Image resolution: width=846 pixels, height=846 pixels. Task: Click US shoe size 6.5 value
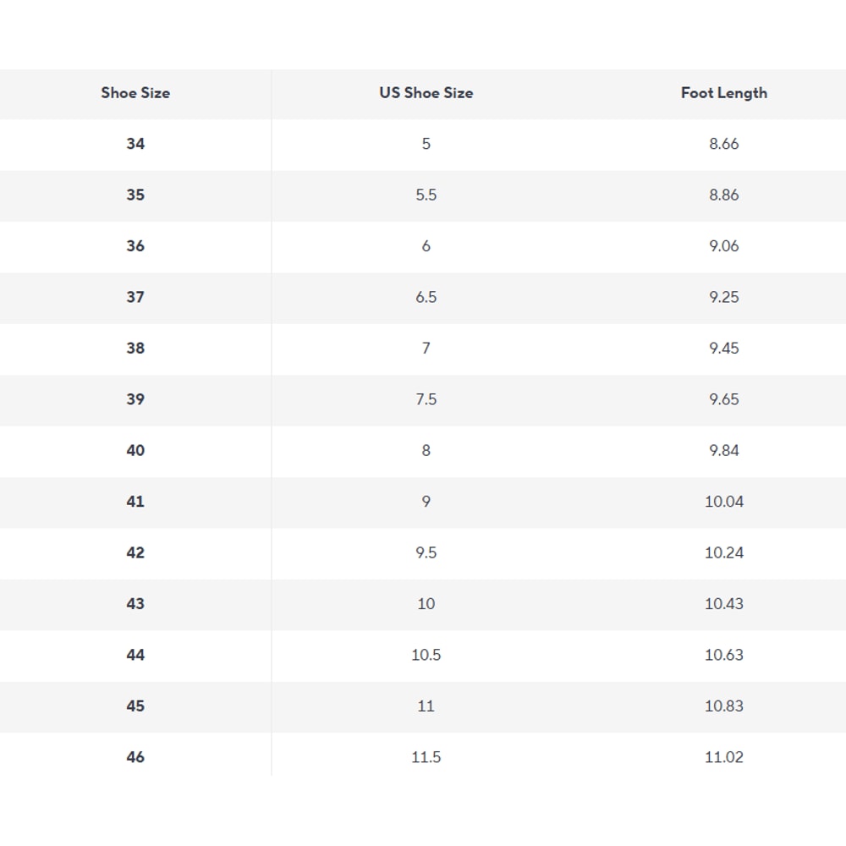[x=426, y=297]
